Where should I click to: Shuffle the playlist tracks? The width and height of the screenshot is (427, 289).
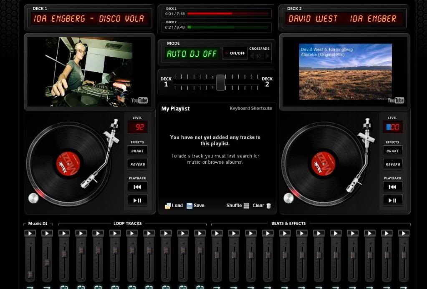[x=238, y=205]
